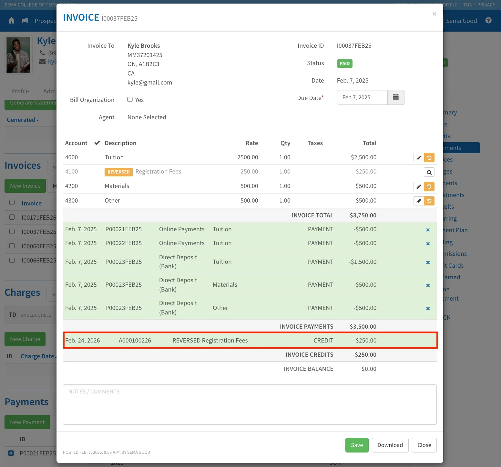The image size is (501, 467).
Task: Click the Due Date input field
Action: point(362,97)
